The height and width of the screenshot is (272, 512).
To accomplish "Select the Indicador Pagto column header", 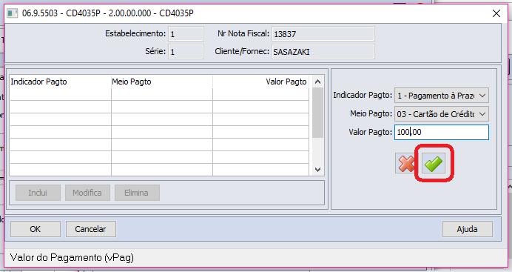I will pos(61,82).
